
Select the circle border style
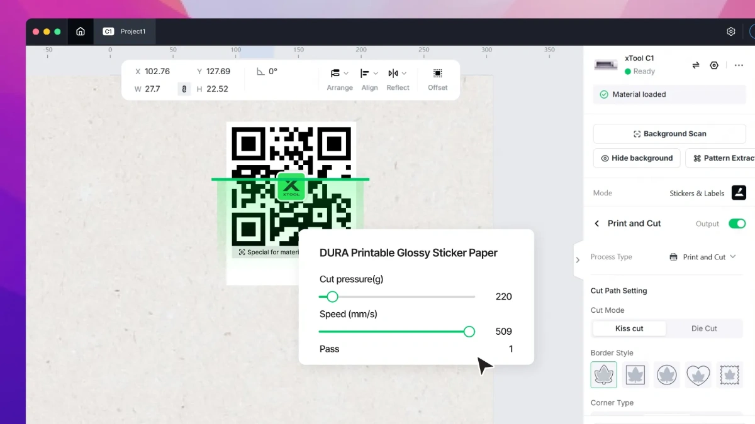[x=667, y=374]
